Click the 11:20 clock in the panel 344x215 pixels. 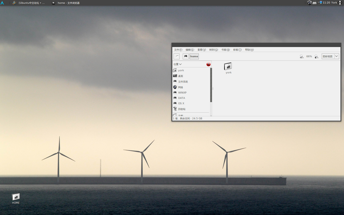tap(326, 3)
